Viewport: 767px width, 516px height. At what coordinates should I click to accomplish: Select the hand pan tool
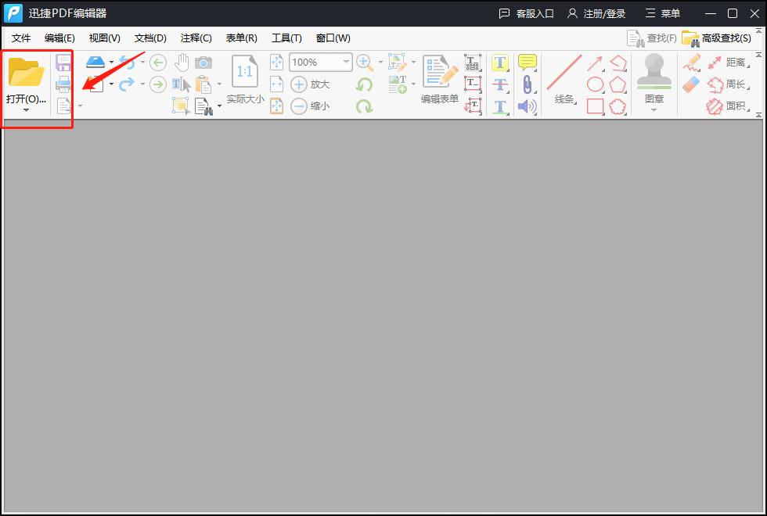(181, 63)
